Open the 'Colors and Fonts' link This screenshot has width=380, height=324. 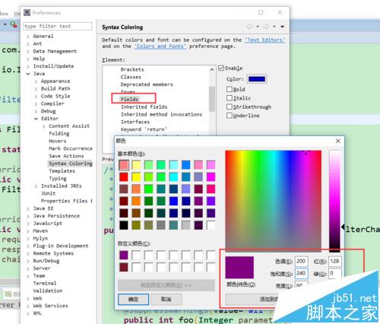point(160,46)
